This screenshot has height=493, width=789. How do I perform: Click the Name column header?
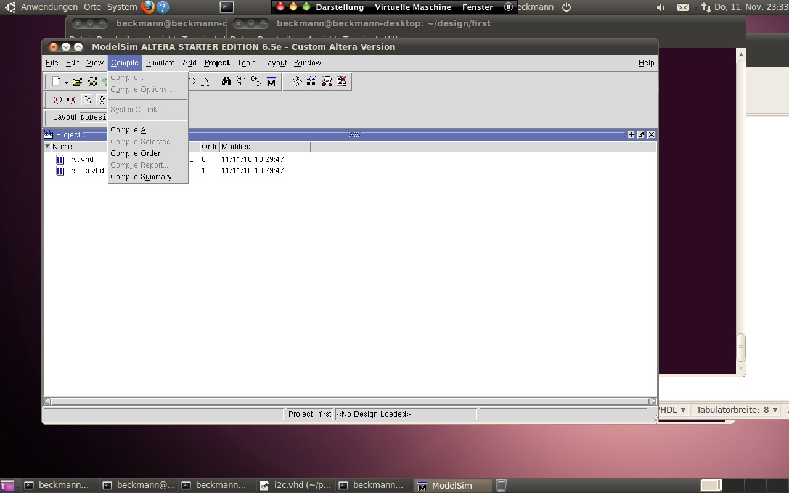tap(79, 147)
